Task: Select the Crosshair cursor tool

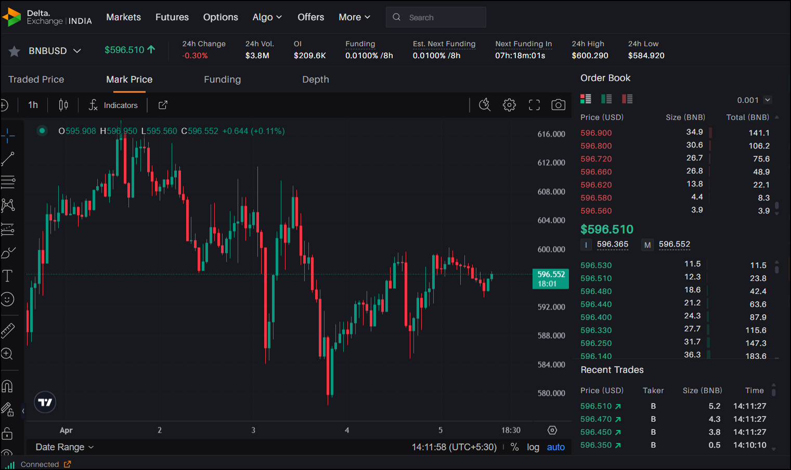Action: (7, 135)
